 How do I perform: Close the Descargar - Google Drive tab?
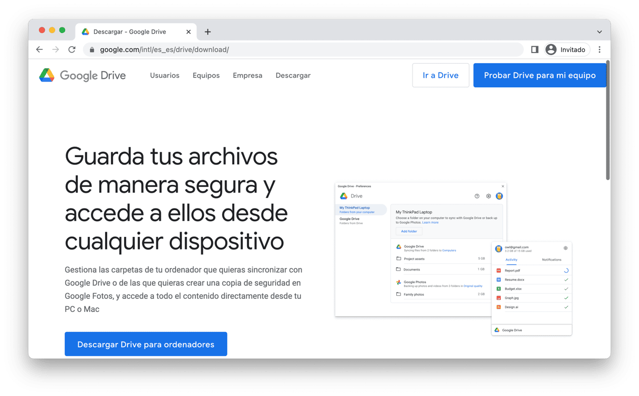(x=189, y=32)
